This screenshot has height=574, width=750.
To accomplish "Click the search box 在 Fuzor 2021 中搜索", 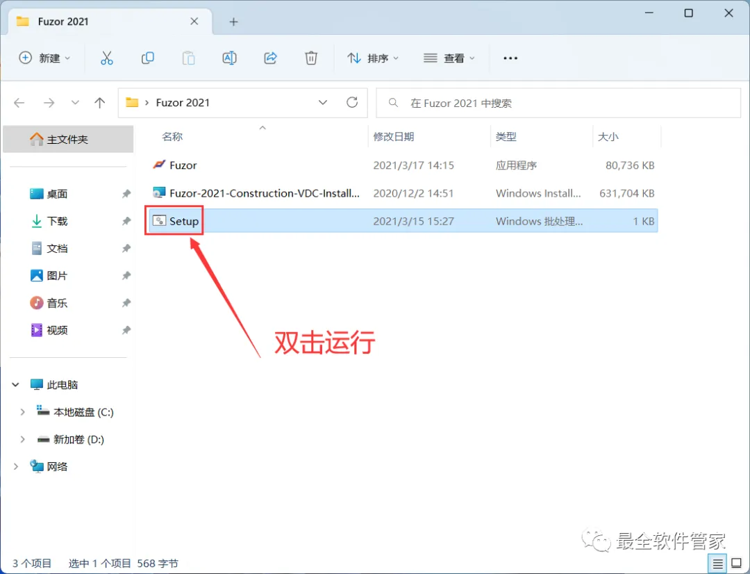I will point(558,103).
